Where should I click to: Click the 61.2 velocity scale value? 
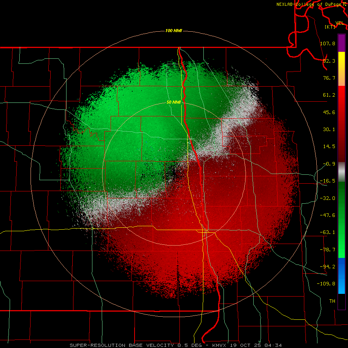pos(329,95)
